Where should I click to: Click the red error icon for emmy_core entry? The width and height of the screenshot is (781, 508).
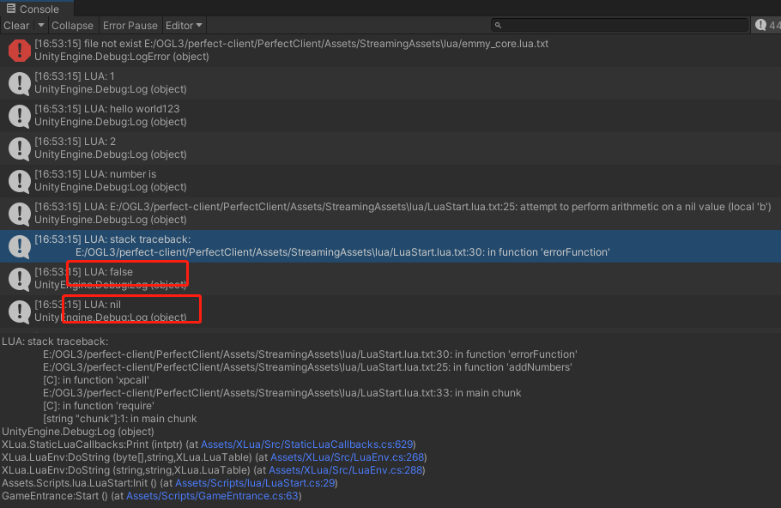pos(20,51)
